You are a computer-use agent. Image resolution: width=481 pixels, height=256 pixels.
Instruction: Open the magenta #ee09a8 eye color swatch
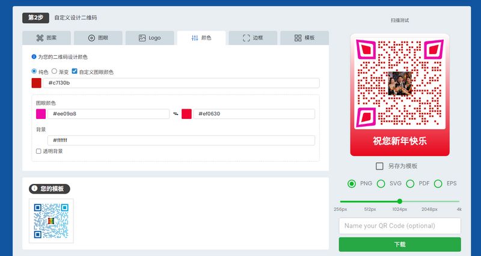[41, 114]
